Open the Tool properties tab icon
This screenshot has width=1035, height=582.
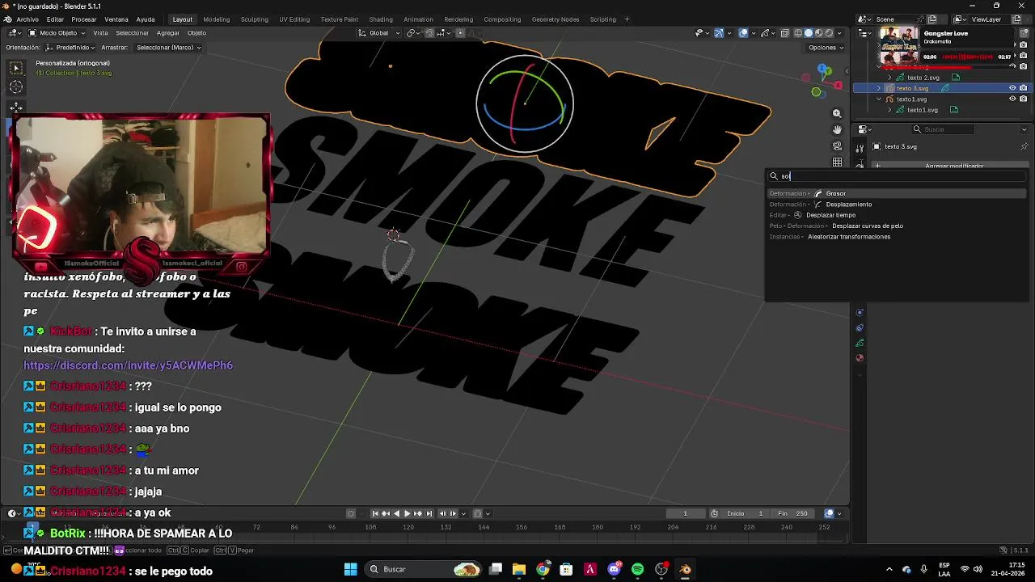tap(860, 147)
